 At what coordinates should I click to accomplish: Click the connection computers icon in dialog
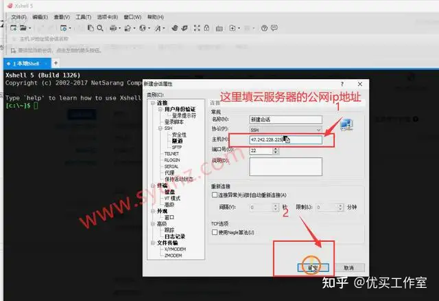[346, 124]
